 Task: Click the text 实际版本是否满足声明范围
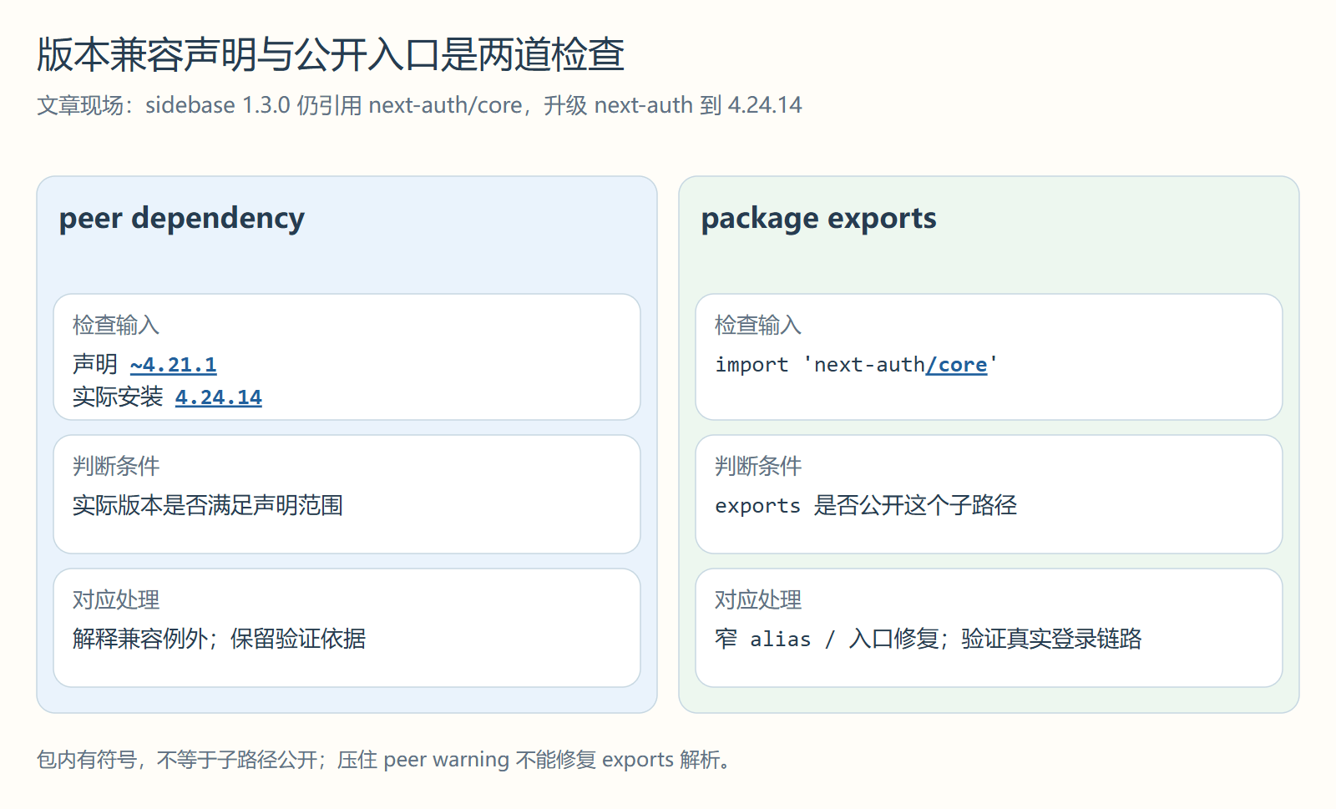(x=208, y=505)
